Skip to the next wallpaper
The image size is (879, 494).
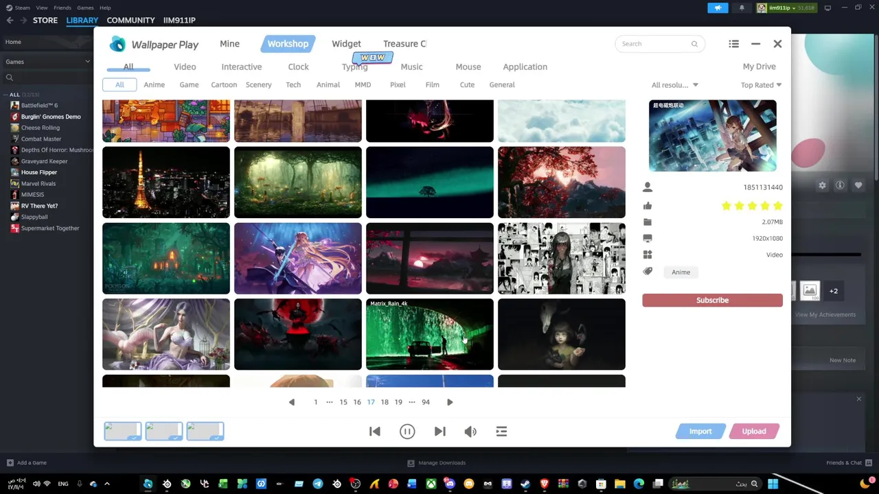pos(440,432)
